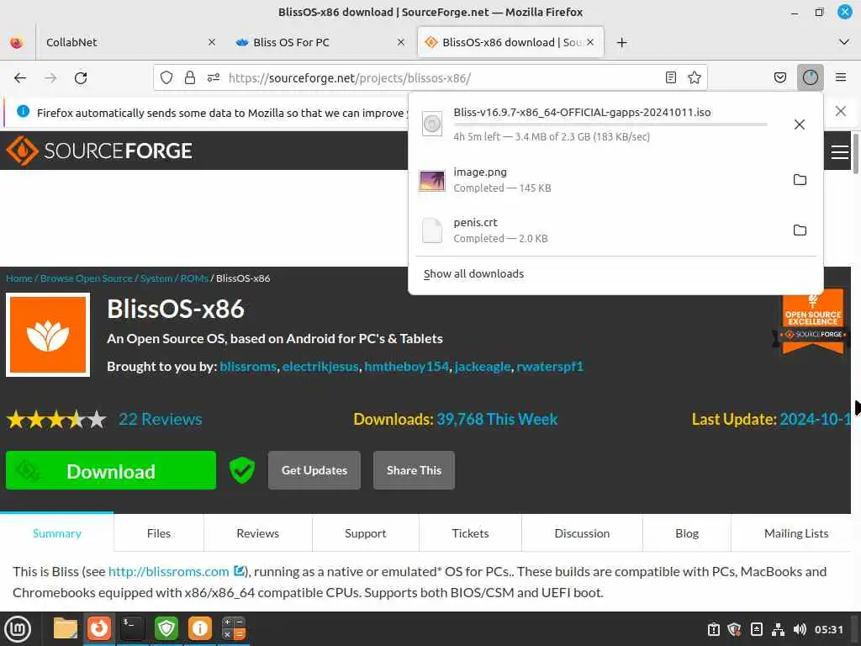Click the 39,768 This Week downloads link
The width and height of the screenshot is (861, 646).
click(x=497, y=419)
